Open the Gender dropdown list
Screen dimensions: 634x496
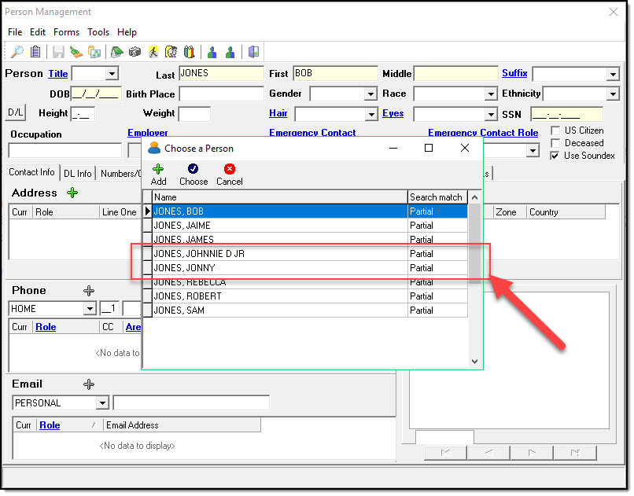tap(370, 94)
